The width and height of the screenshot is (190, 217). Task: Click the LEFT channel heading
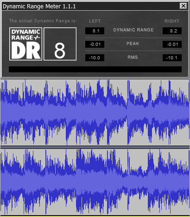(95, 21)
